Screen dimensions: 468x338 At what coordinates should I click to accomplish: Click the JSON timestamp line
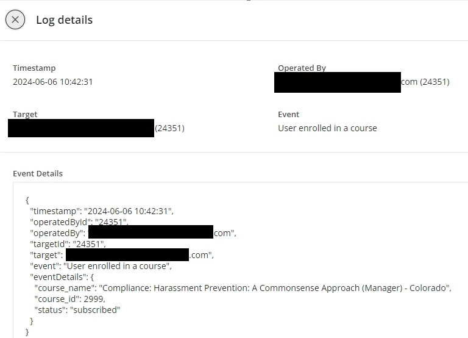102,211
